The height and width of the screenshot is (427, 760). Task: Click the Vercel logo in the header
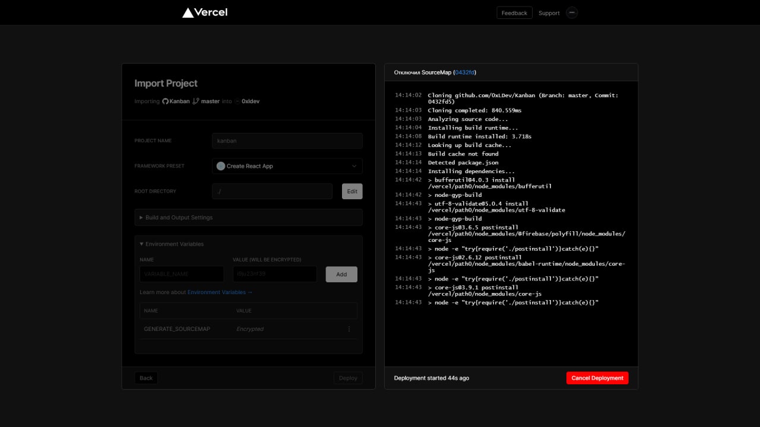205,12
